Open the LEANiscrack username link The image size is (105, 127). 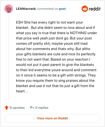tap(26, 9)
